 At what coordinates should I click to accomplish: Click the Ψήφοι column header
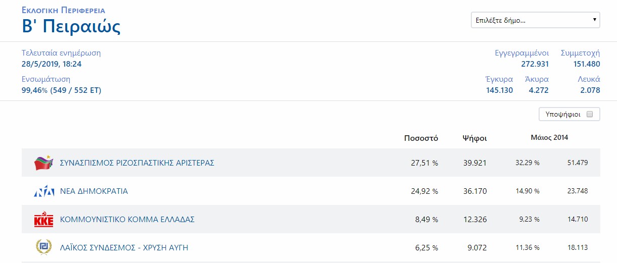[475, 138]
